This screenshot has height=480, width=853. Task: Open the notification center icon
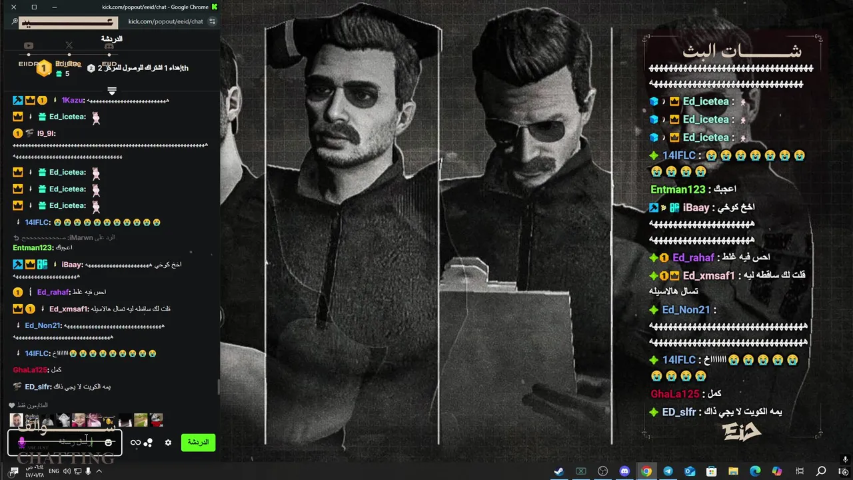(13, 471)
